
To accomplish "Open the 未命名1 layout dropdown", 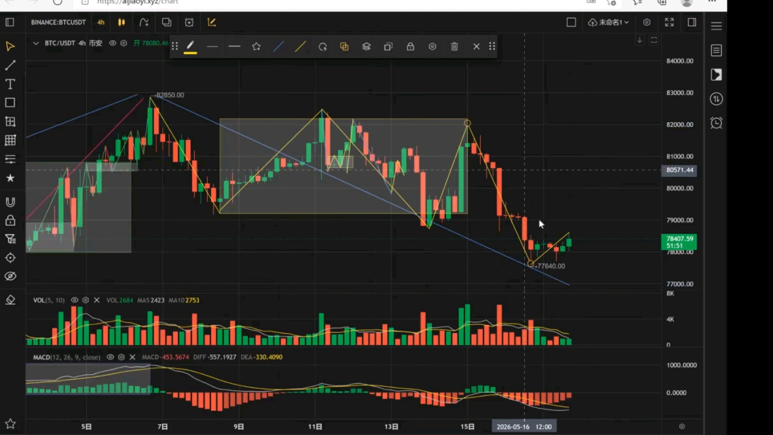I will [x=609, y=22].
